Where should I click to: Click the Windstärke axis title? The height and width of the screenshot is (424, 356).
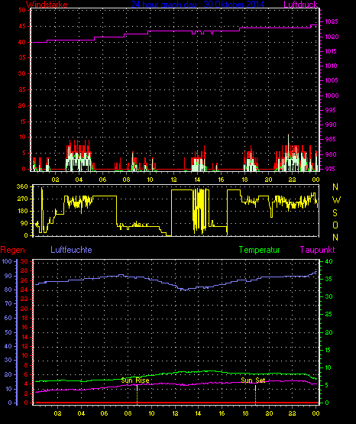(x=47, y=4)
